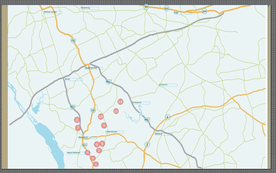Select the number 1 pink marker

96,164
